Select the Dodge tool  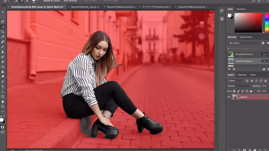[2, 77]
